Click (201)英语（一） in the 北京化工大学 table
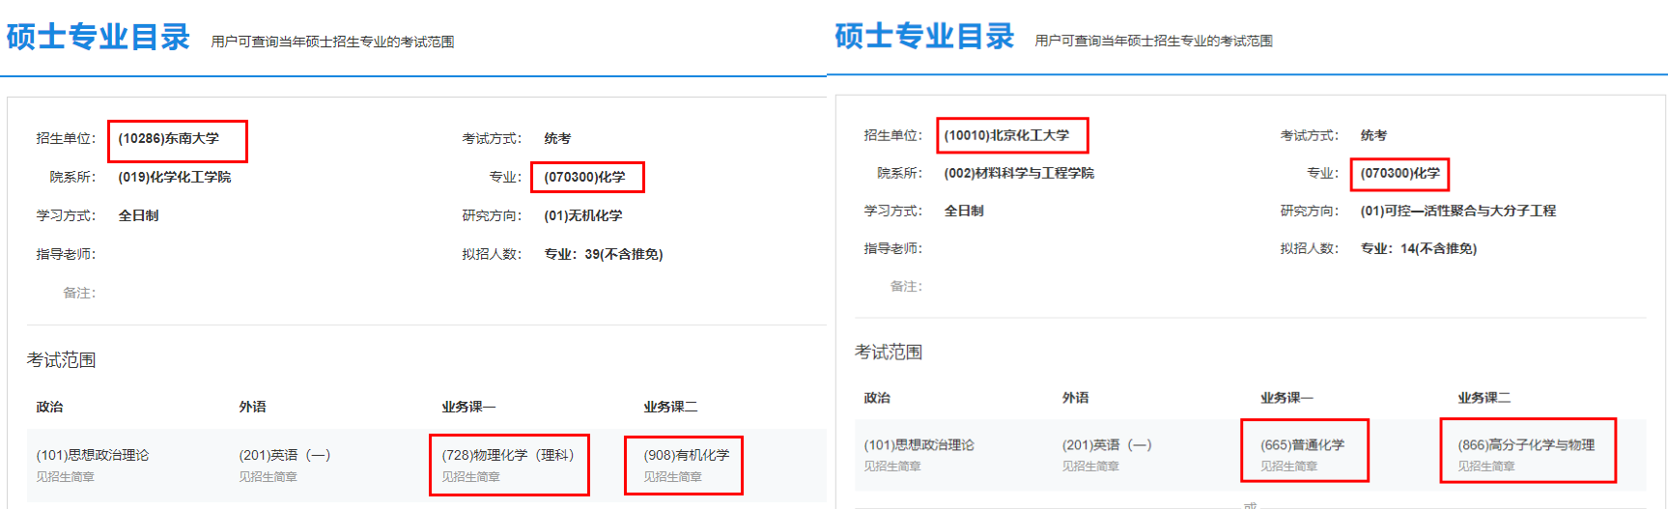This screenshot has height=509, width=1668. (x=1107, y=445)
